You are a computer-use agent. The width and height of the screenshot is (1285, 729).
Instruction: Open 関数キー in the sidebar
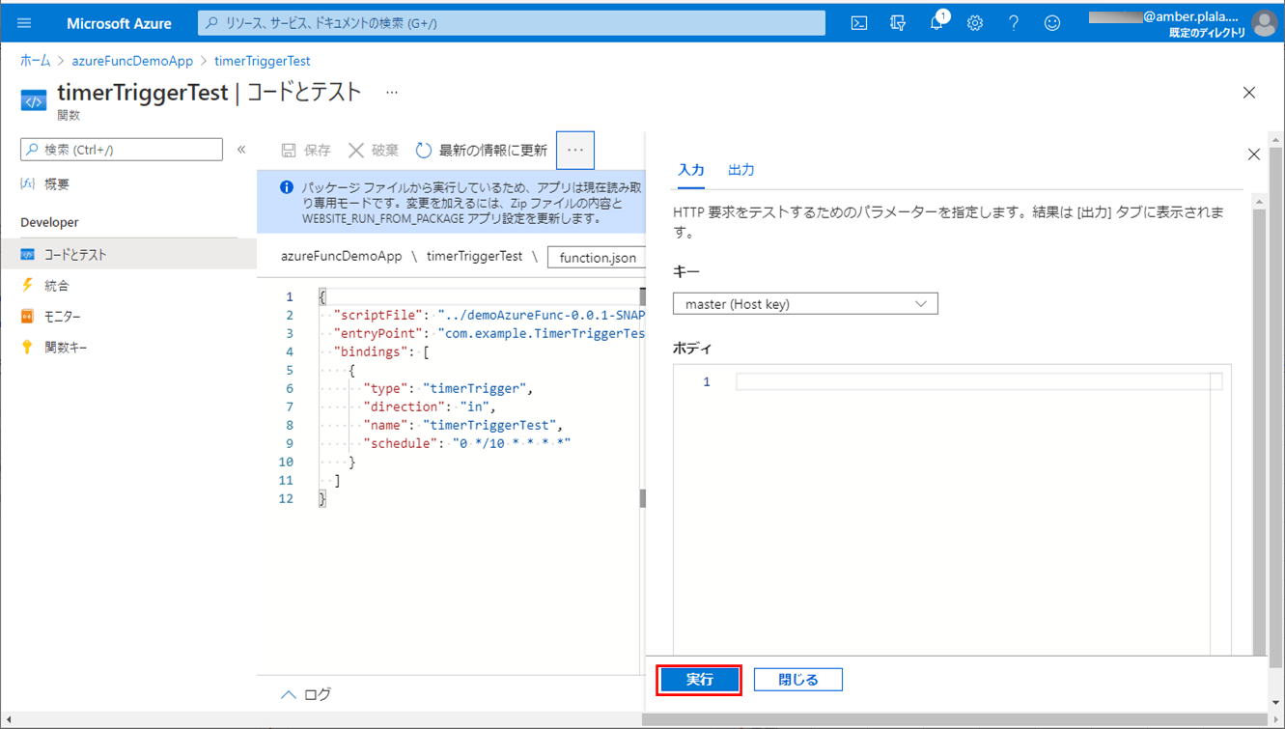[66, 348]
